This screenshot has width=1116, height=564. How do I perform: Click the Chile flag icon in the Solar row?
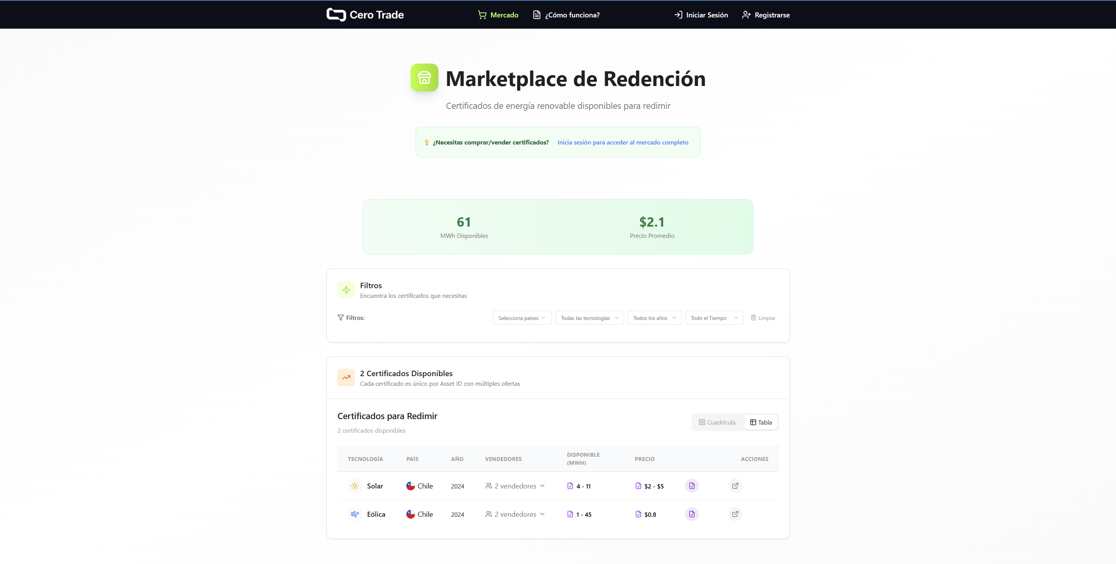pyautogui.click(x=410, y=486)
